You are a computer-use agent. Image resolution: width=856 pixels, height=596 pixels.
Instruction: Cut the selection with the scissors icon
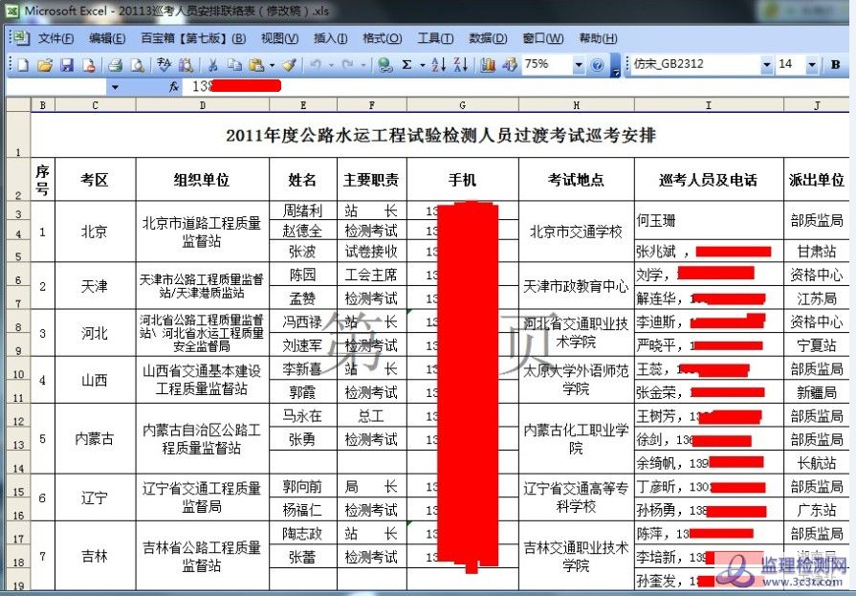pos(211,65)
